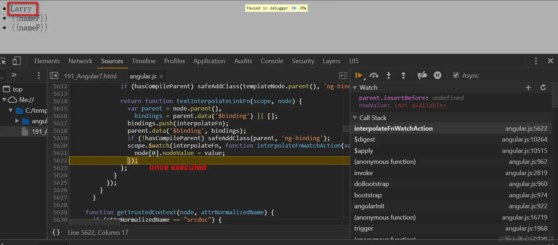
Task: Open the Security tab
Action: [x=303, y=61]
